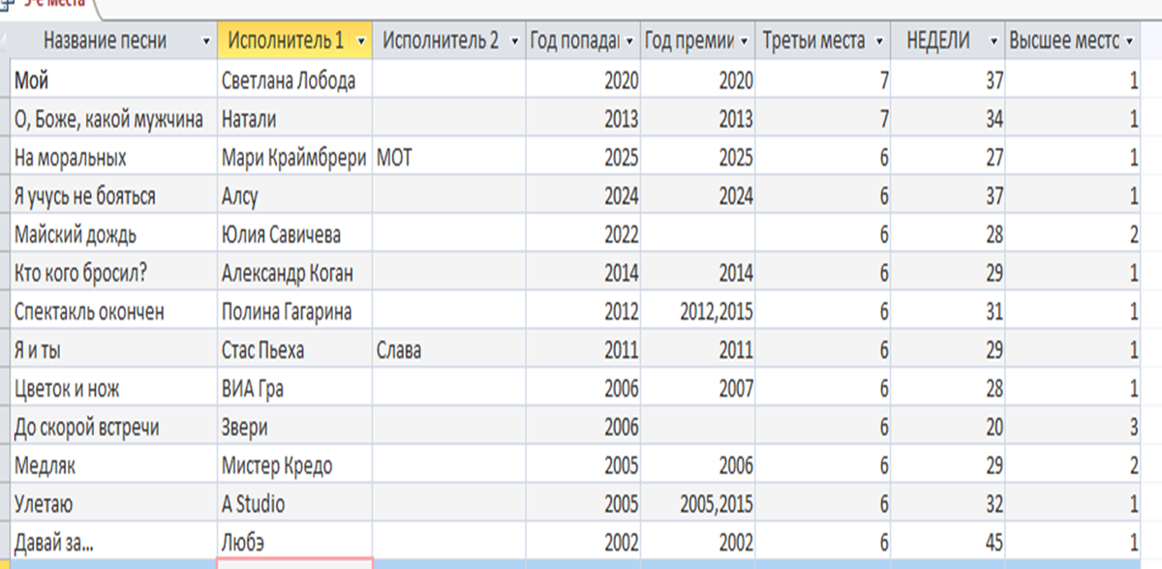Click the song cell 'Медляк'
The image size is (1162, 569).
pyautogui.click(x=114, y=465)
